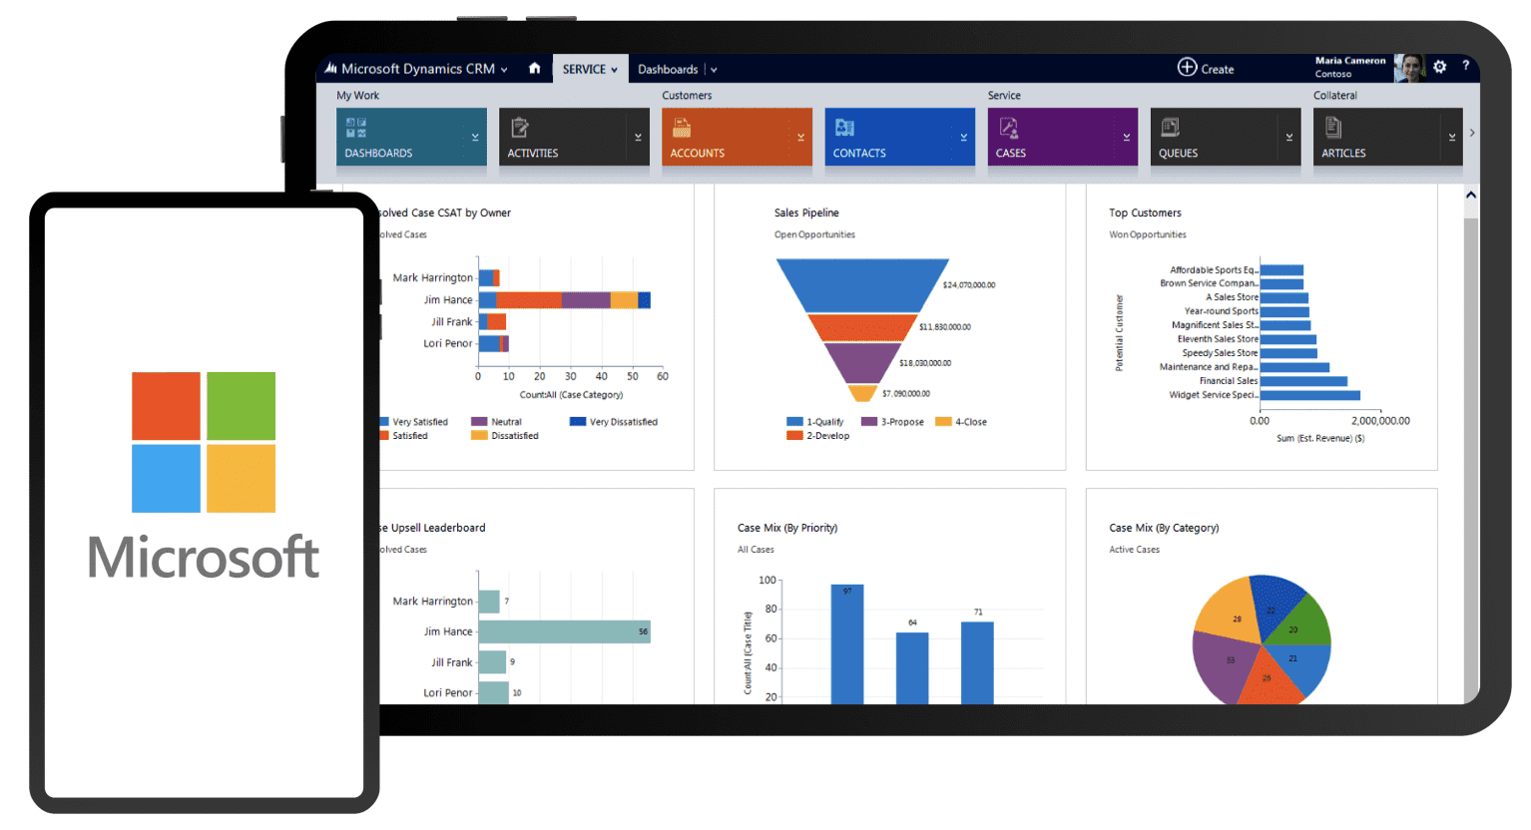Click Widget Service Speci.. bar in Top Customers

[x=1310, y=395]
